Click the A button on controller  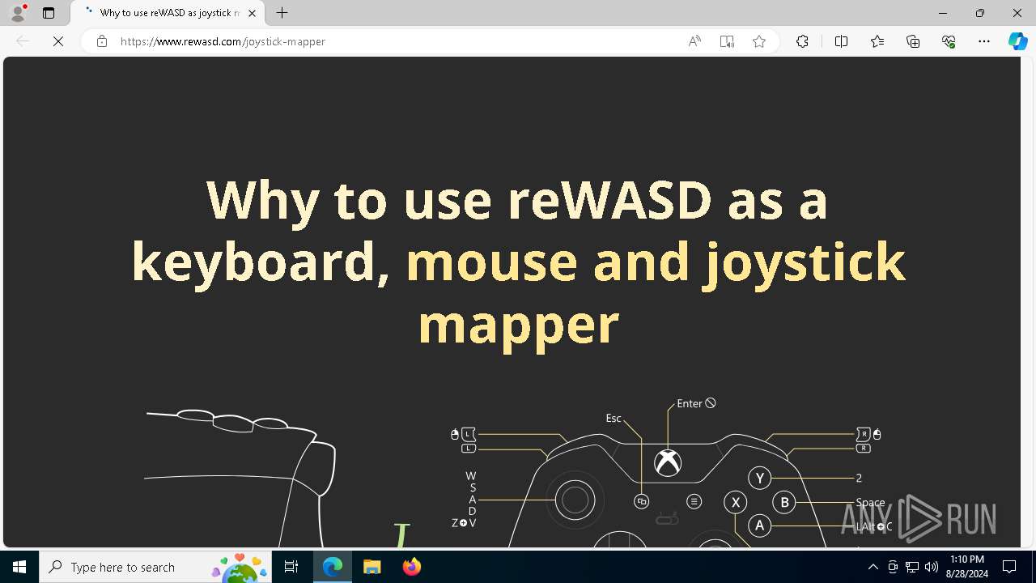pos(759,526)
